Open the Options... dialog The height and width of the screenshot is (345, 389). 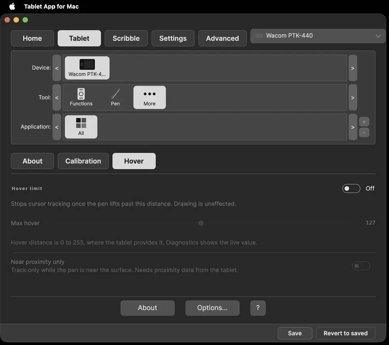pos(212,308)
